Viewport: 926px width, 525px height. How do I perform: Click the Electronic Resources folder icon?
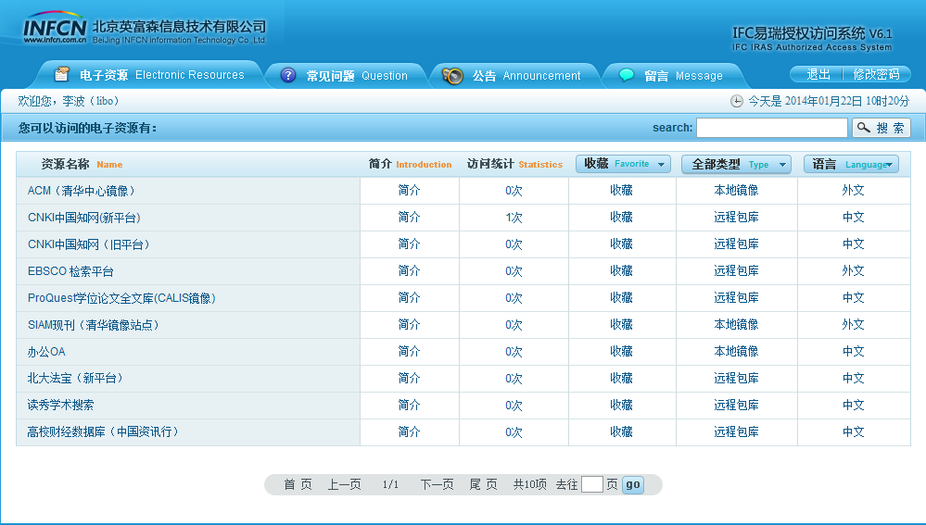point(62,75)
